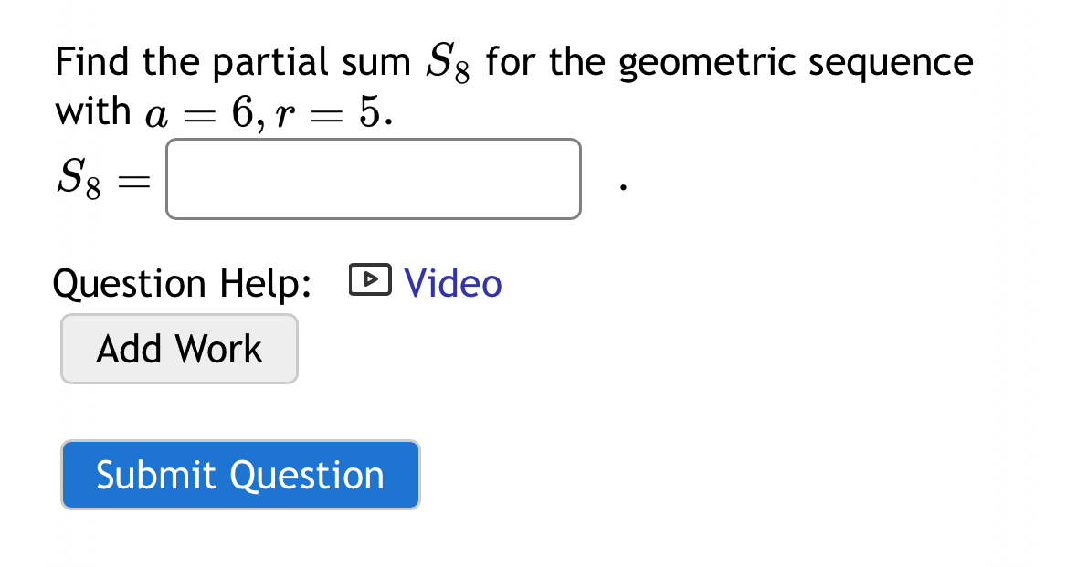Click the word 'Question' on the Submit button
Screen dimensions: 1077x567
307,476
